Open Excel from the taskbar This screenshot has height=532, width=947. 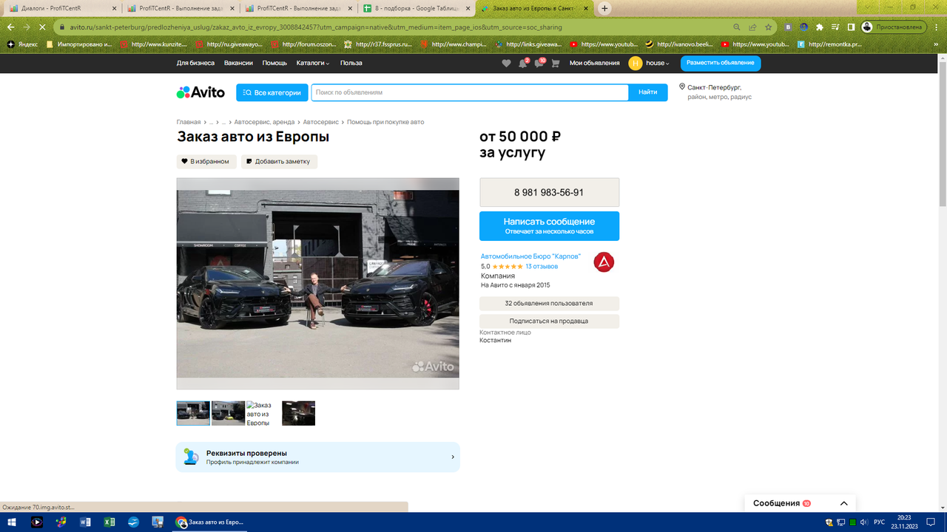coord(109,522)
